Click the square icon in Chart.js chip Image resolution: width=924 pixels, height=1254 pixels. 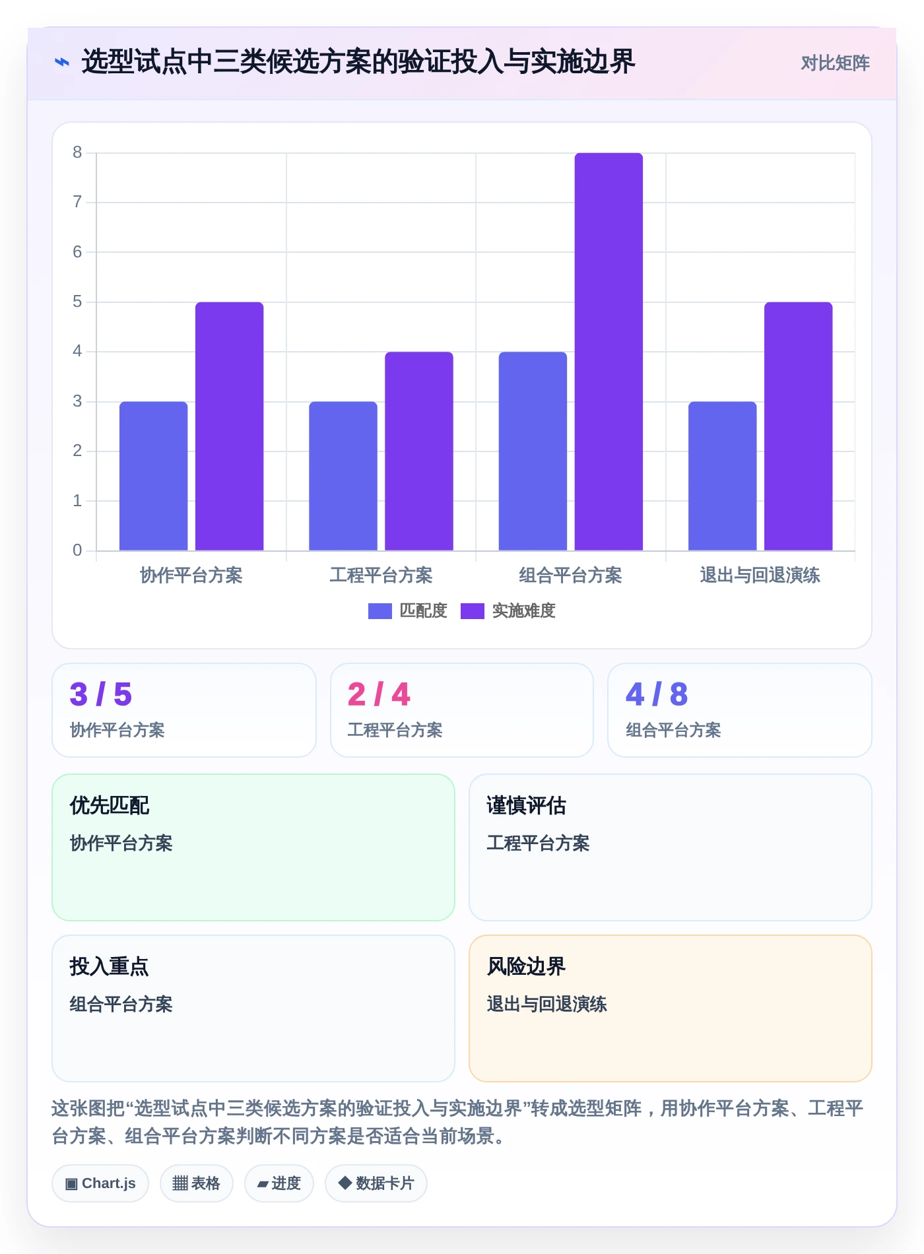71,1183
